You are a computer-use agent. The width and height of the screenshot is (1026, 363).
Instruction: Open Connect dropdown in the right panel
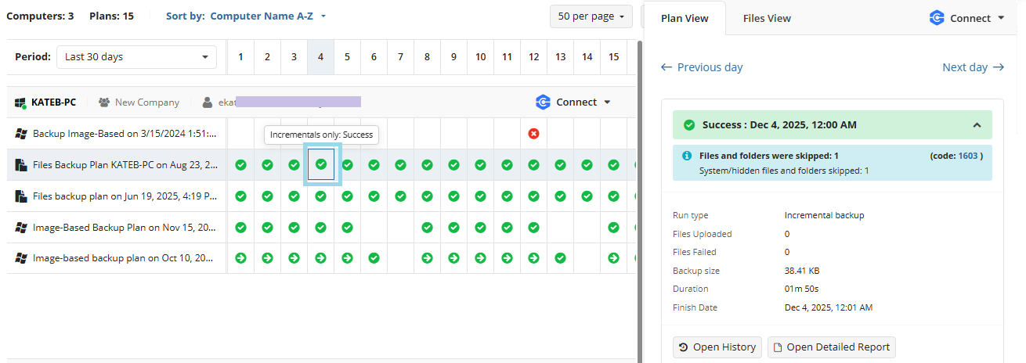pyautogui.click(x=966, y=18)
